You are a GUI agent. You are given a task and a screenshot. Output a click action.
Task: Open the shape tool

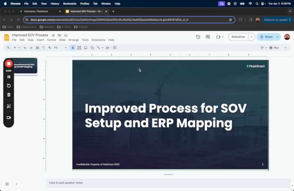coord(92,48)
